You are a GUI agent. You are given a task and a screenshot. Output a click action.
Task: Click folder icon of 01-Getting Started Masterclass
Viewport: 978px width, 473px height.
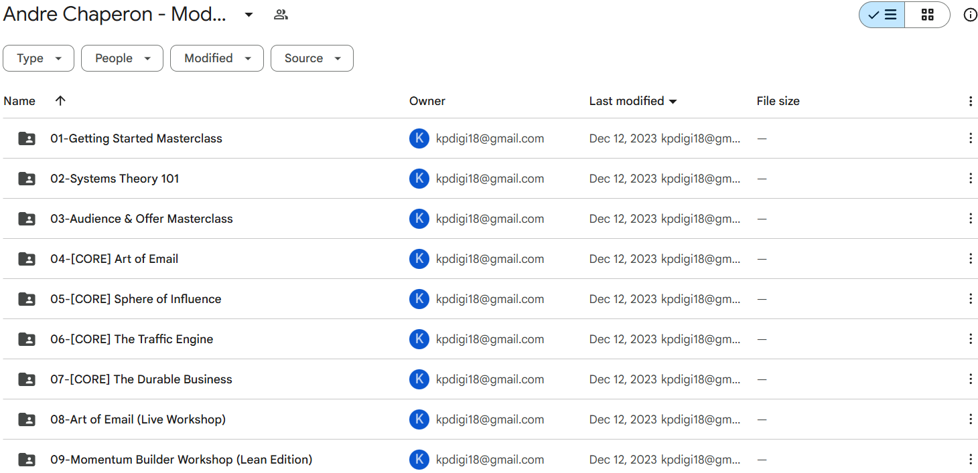(x=27, y=138)
